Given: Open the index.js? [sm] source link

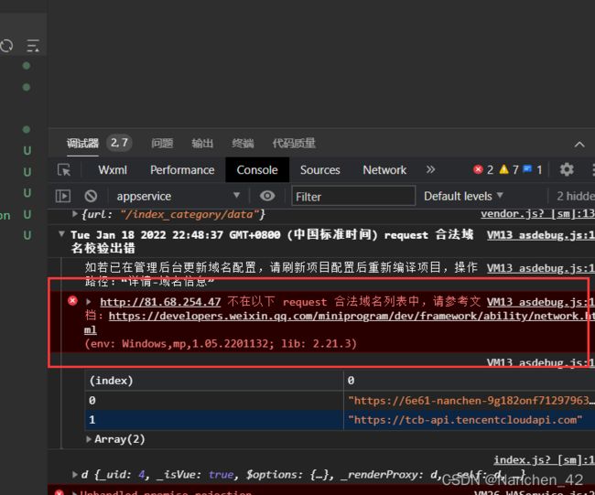Looking at the screenshot, I should click(x=544, y=460).
